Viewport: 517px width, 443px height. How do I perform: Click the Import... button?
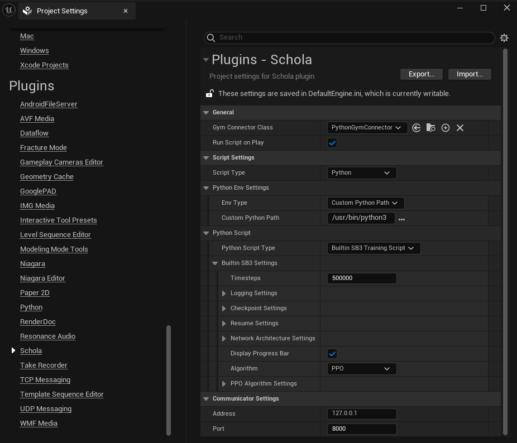470,74
